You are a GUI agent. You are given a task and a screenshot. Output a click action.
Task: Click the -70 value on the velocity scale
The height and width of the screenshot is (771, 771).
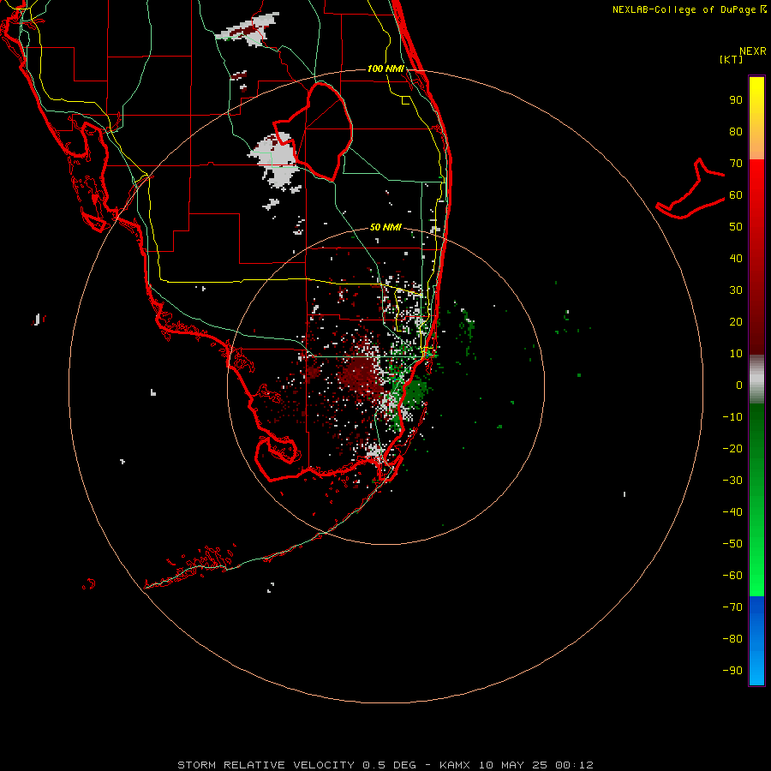[732, 607]
